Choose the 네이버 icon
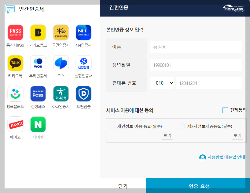 [38, 124]
